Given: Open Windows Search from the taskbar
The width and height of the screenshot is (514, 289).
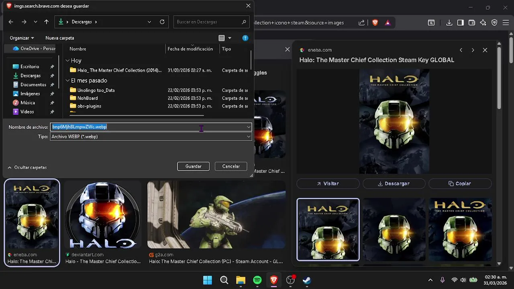Looking at the screenshot, I should tap(224, 280).
